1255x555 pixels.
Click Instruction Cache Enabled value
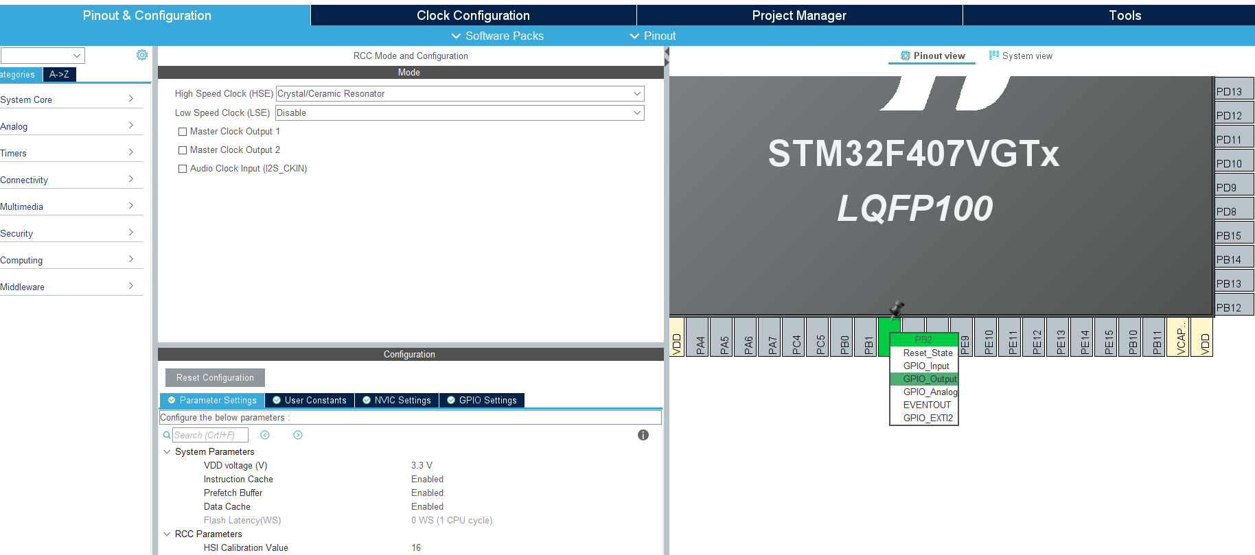(x=427, y=479)
